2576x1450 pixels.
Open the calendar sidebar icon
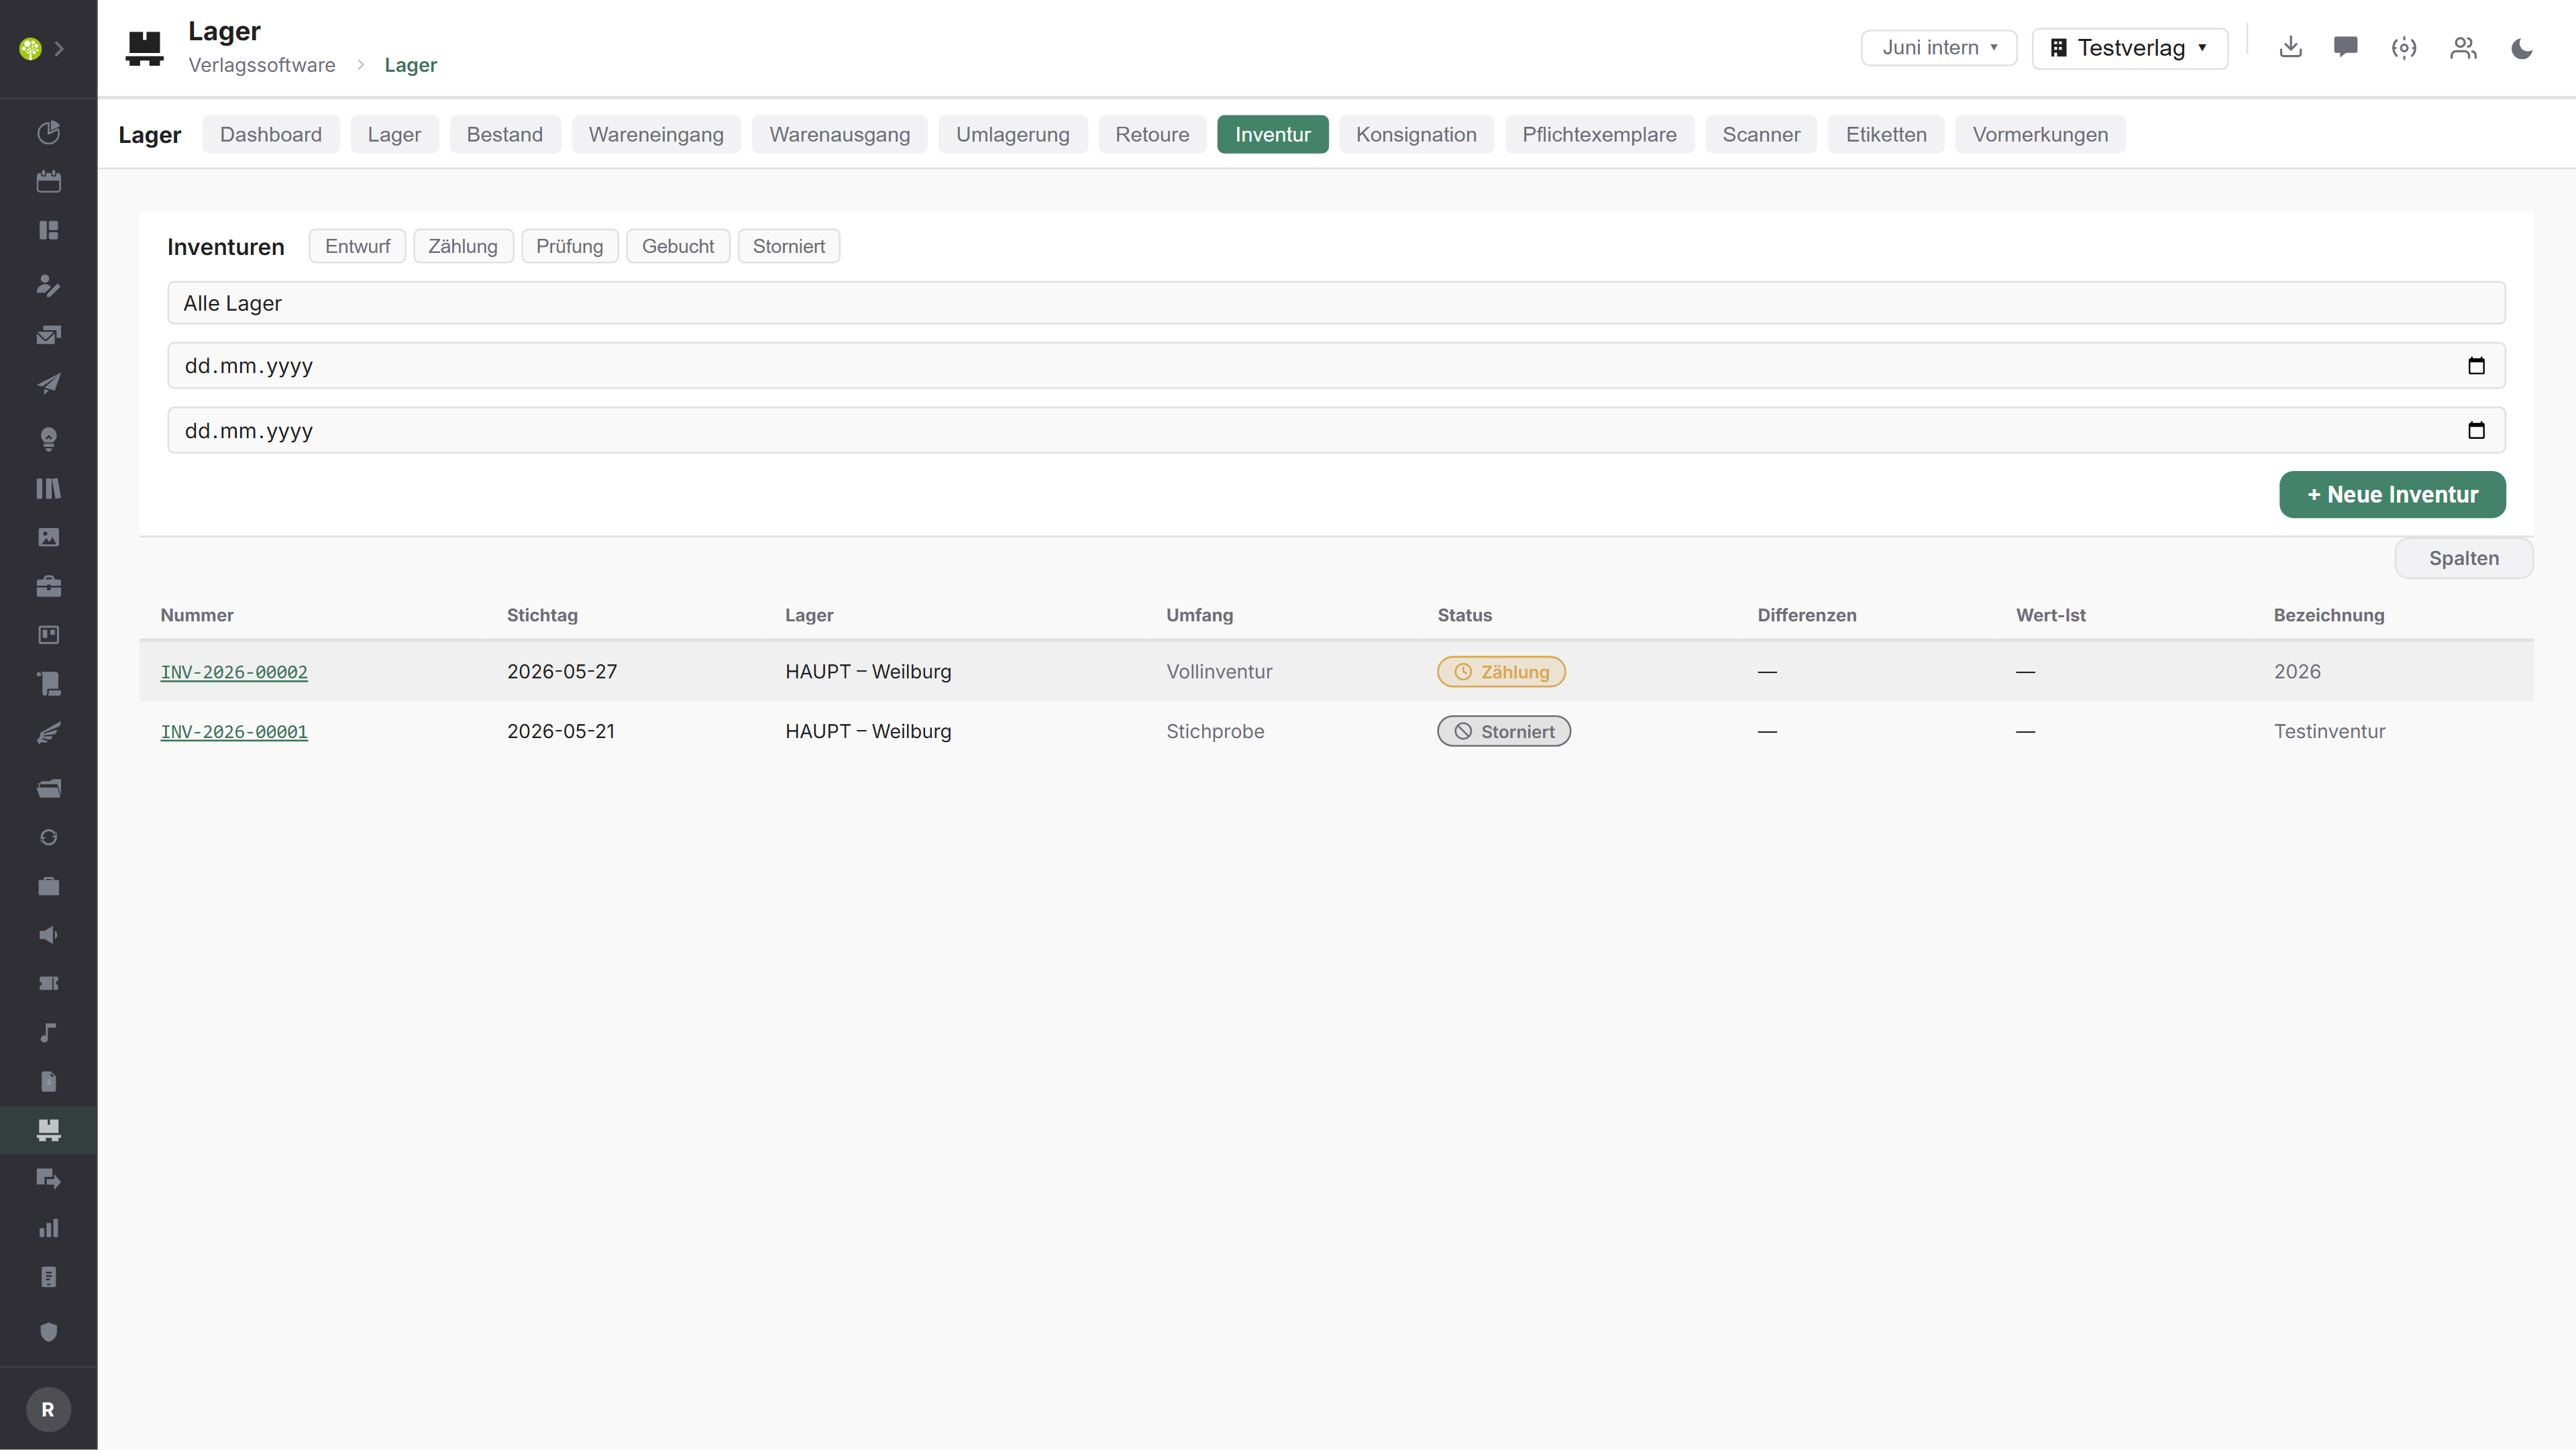point(48,181)
